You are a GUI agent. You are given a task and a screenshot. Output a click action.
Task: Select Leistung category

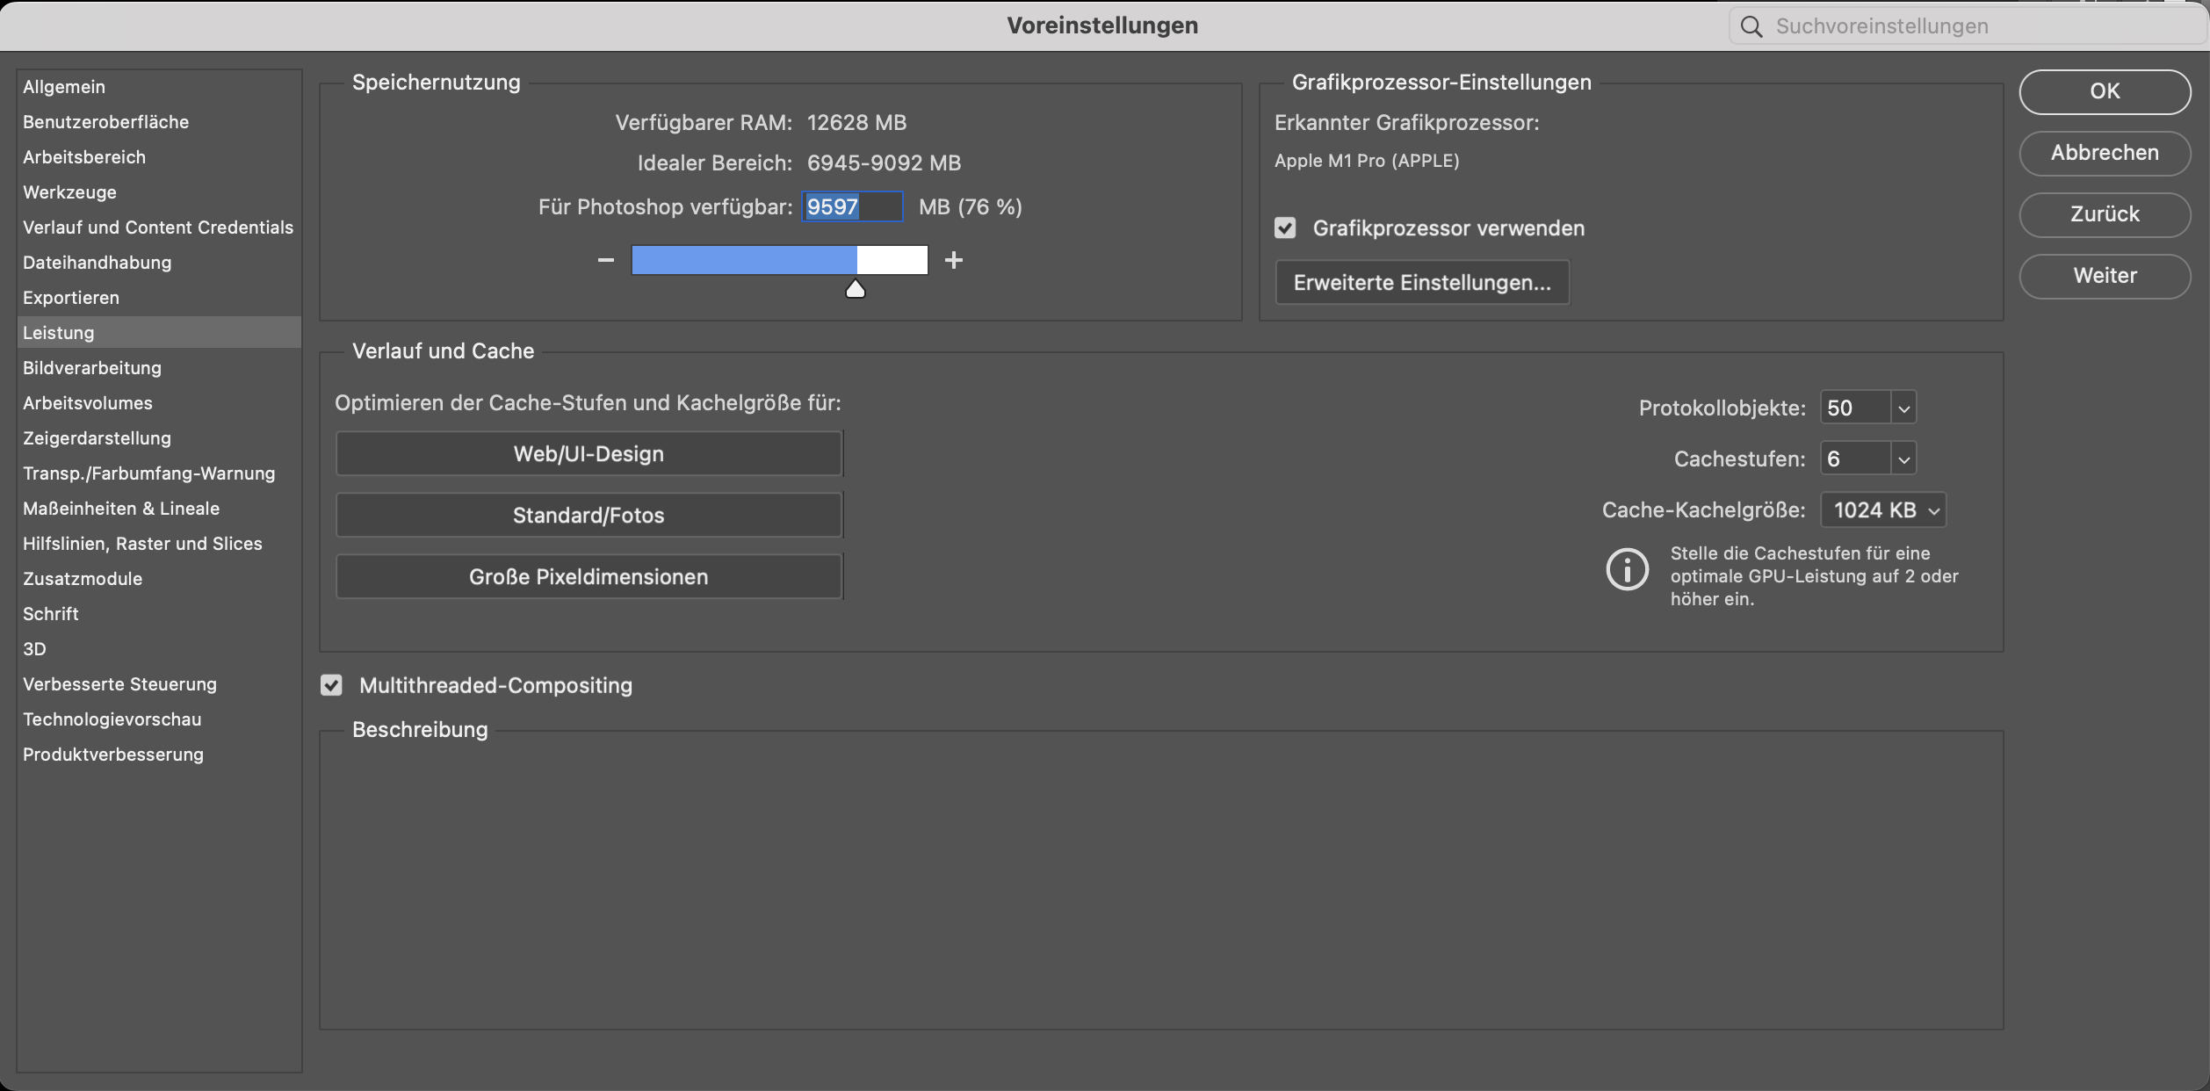159,333
